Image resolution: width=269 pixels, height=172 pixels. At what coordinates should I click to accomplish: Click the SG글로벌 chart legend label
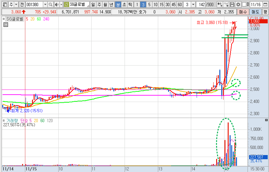pos(15,19)
